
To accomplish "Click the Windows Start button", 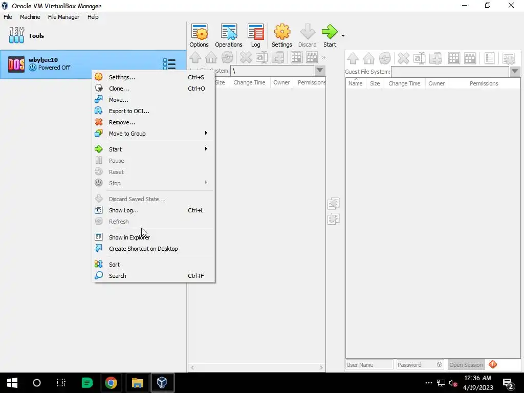I will (12, 383).
